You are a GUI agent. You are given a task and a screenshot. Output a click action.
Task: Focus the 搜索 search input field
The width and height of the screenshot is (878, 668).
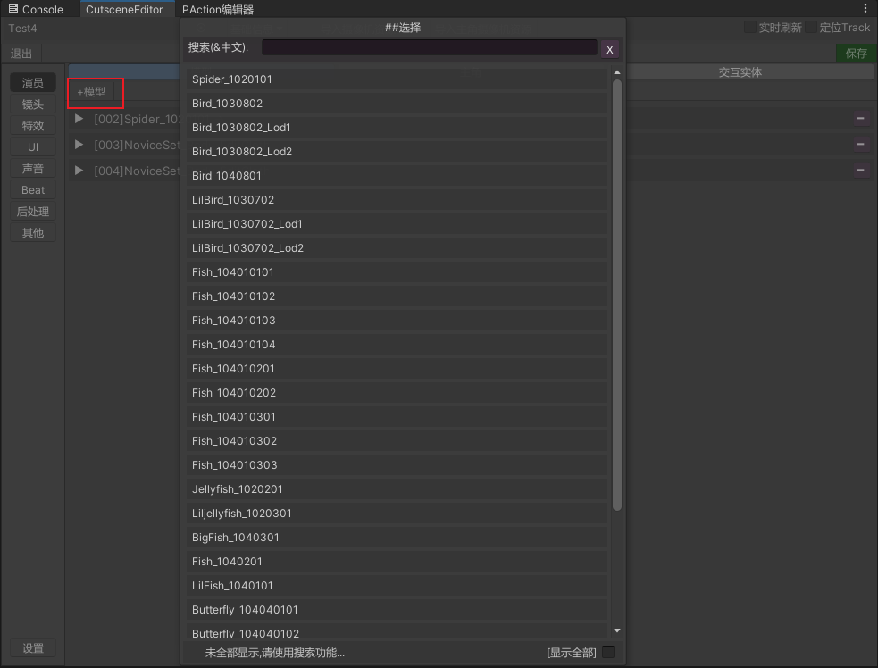[x=429, y=47]
